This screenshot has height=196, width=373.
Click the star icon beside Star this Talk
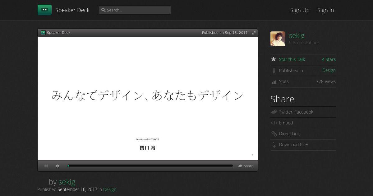[274, 59]
